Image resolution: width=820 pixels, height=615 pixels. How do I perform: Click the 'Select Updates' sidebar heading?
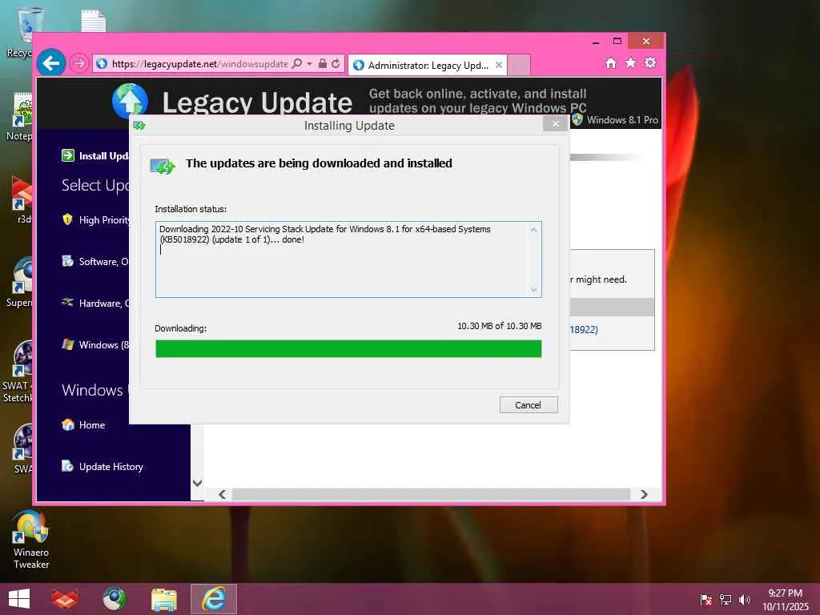coord(96,186)
